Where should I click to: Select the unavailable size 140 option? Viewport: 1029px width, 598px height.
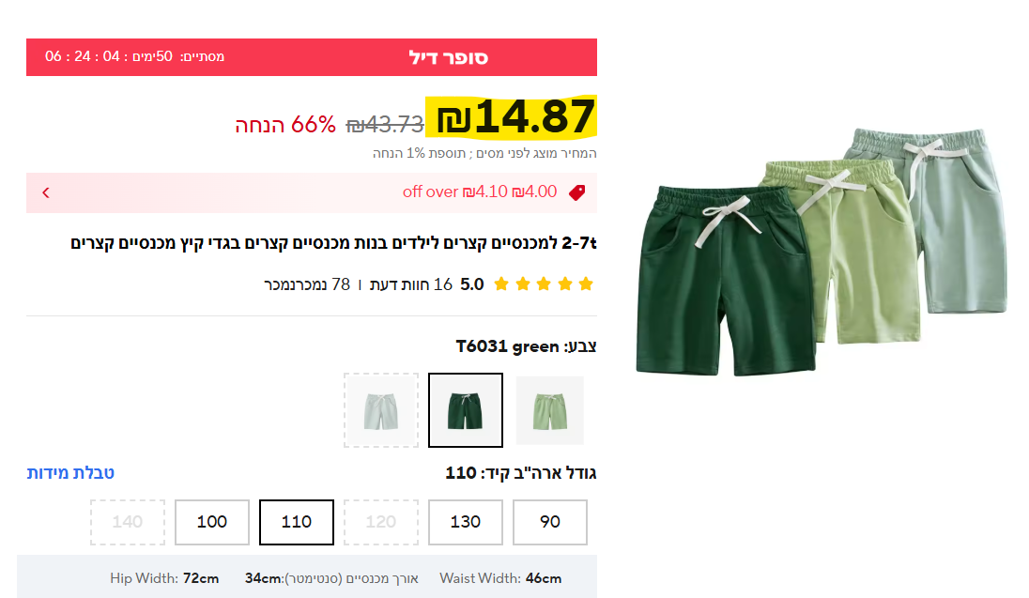[128, 522]
